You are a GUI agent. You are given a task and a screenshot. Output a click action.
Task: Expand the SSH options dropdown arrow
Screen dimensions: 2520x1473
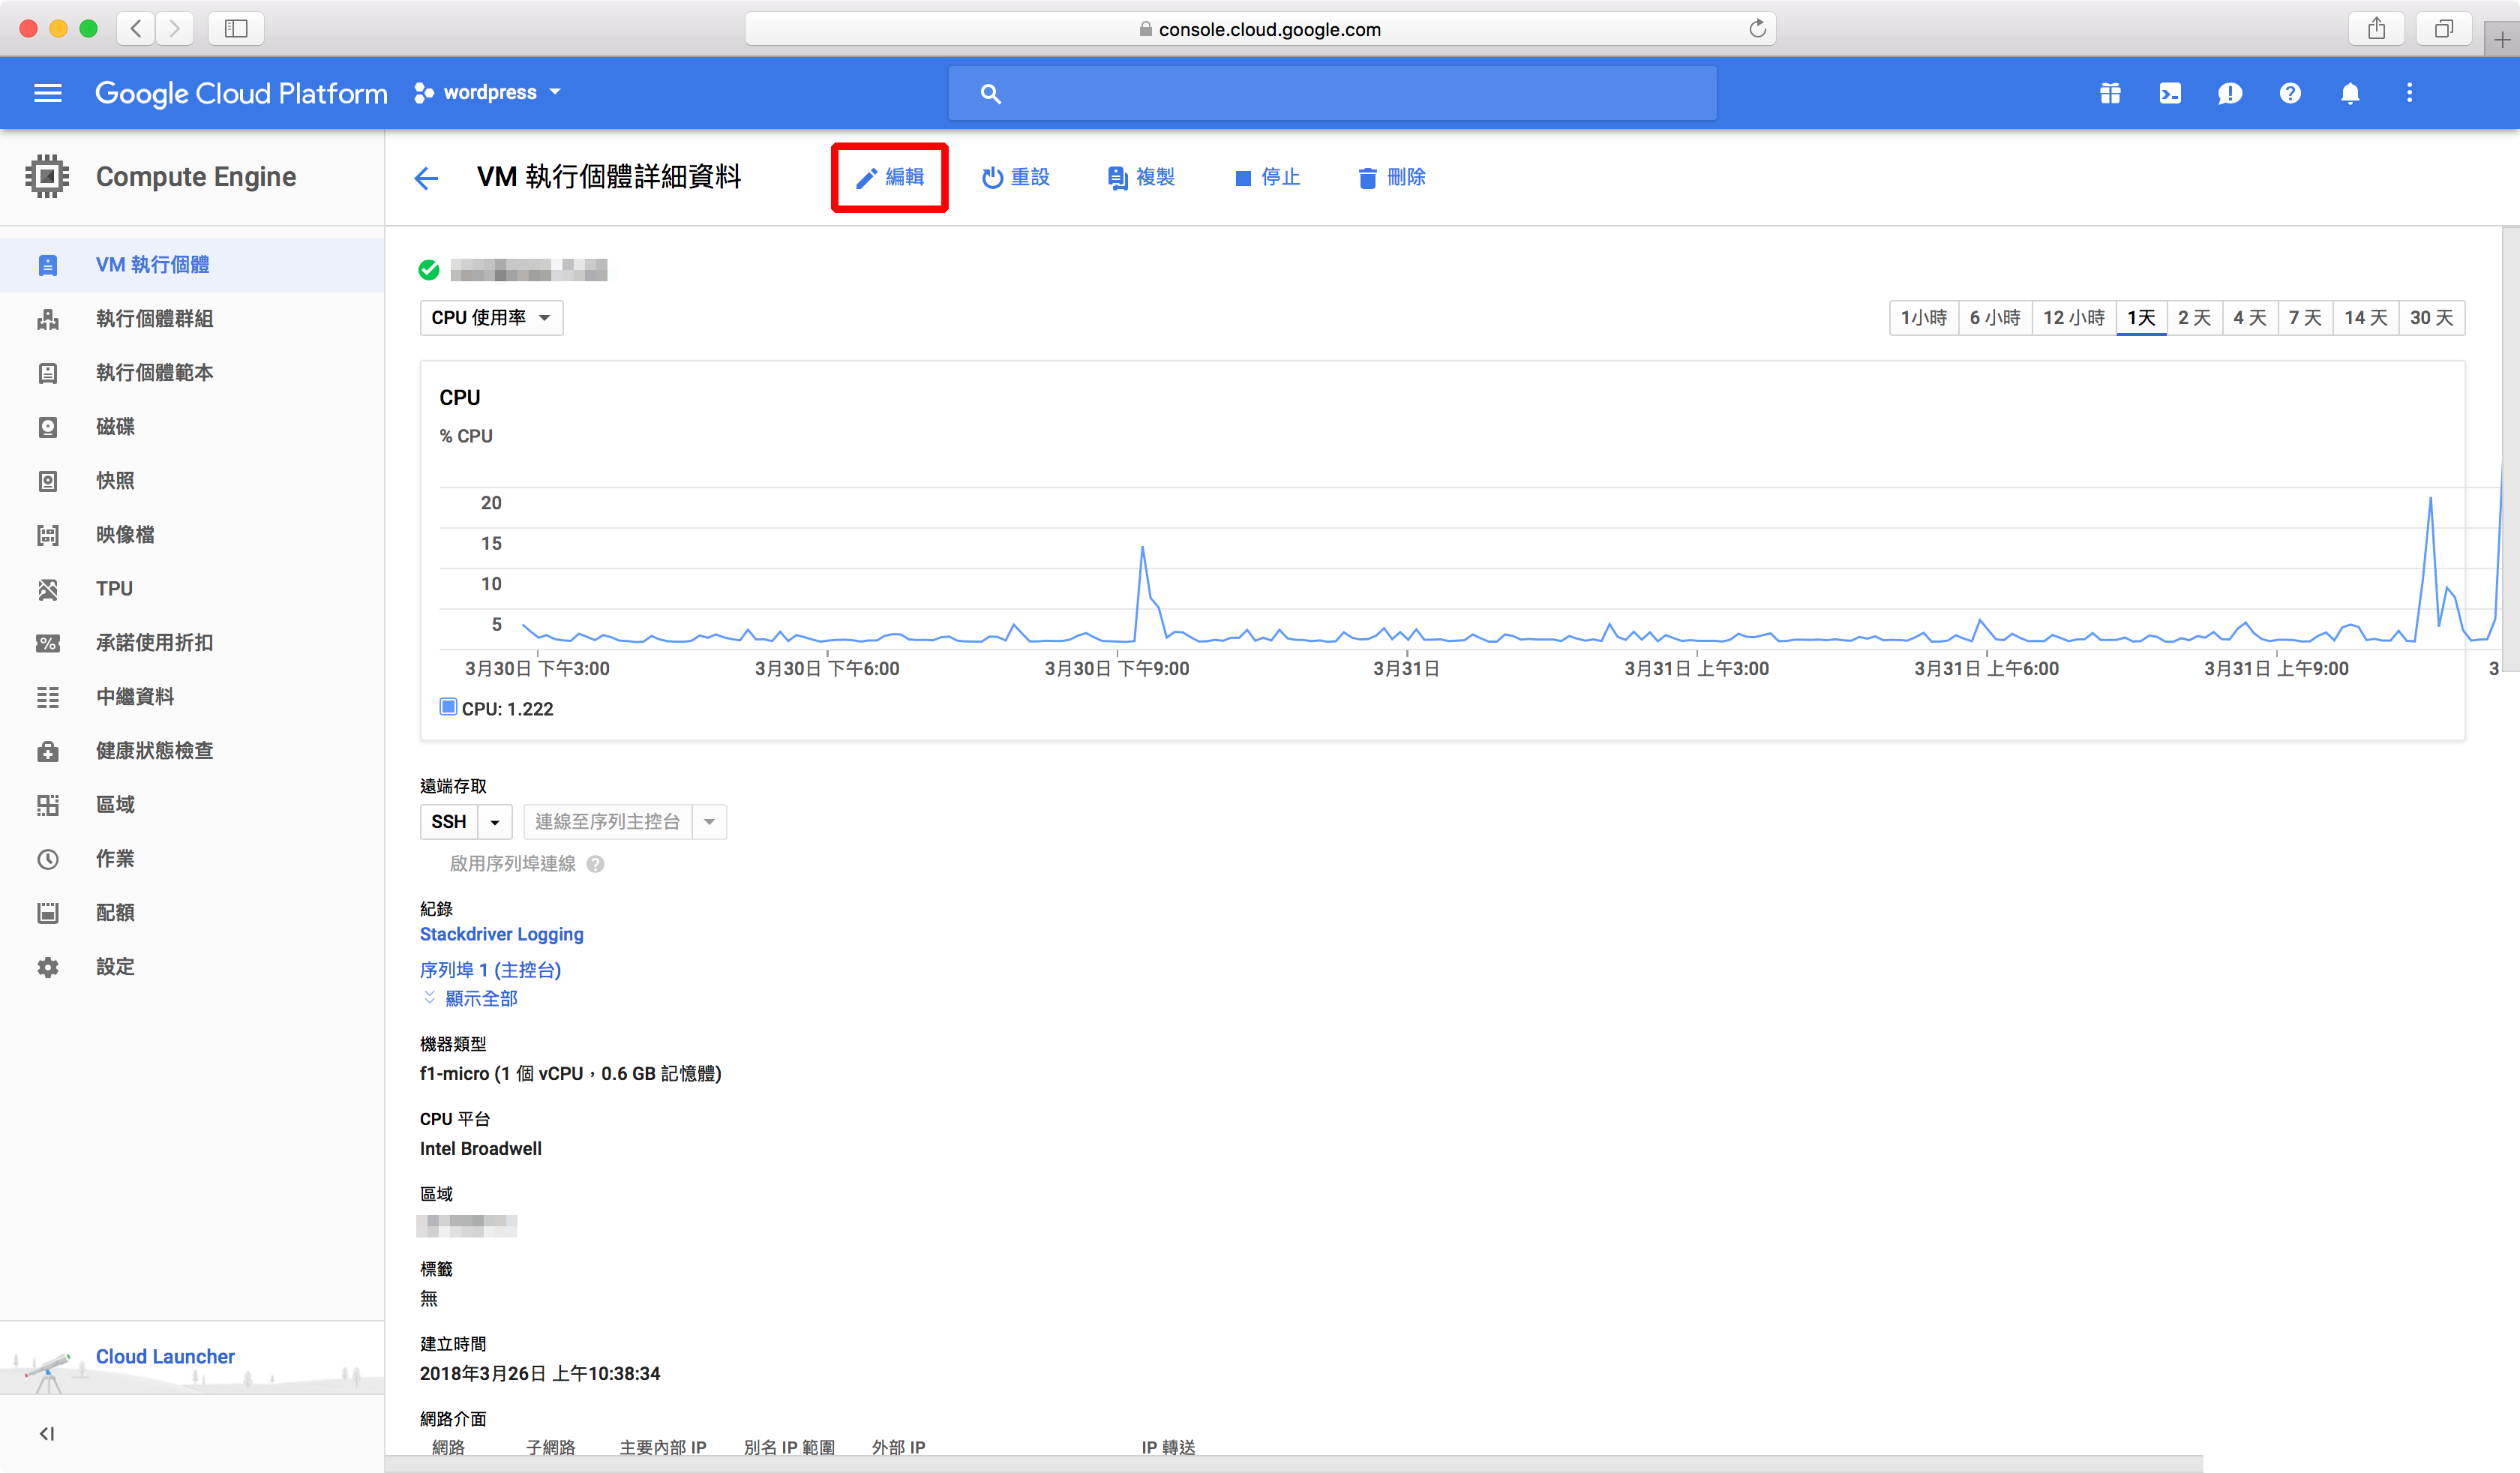[495, 822]
